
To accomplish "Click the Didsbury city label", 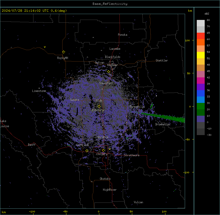I will pos(98,110).
